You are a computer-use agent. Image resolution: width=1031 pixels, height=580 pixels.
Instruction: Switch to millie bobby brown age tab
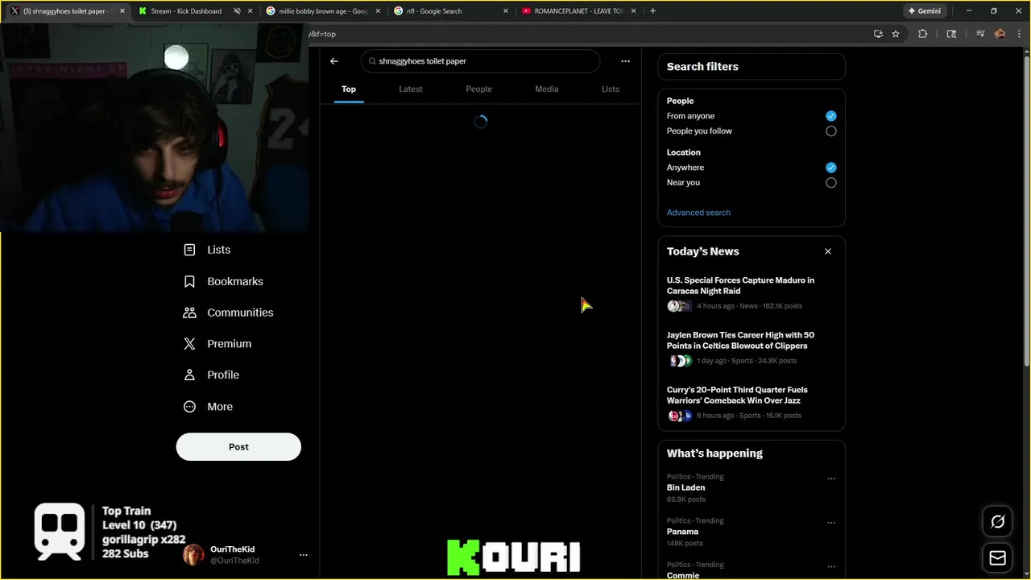(x=324, y=11)
